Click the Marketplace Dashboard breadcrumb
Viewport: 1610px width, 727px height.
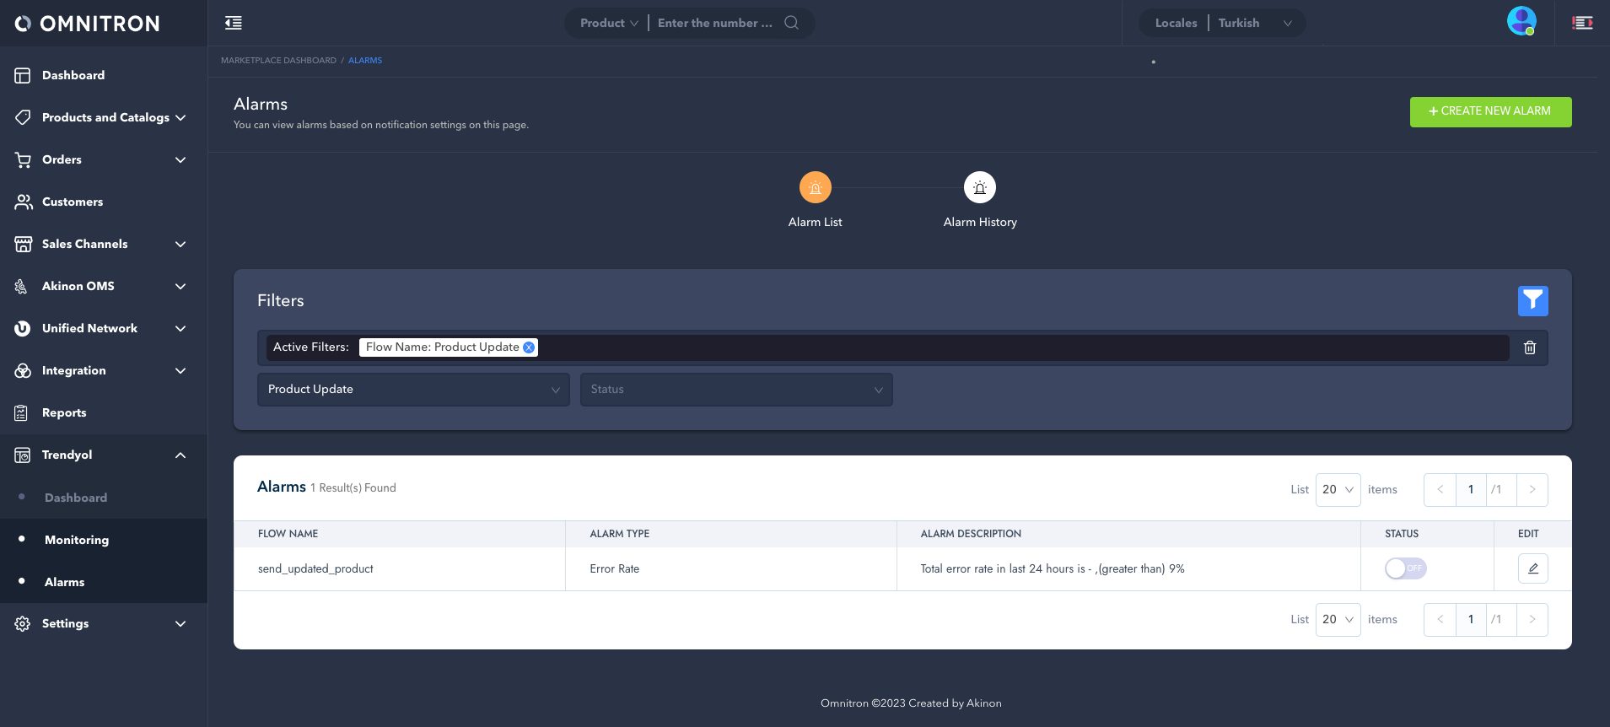pyautogui.click(x=278, y=61)
